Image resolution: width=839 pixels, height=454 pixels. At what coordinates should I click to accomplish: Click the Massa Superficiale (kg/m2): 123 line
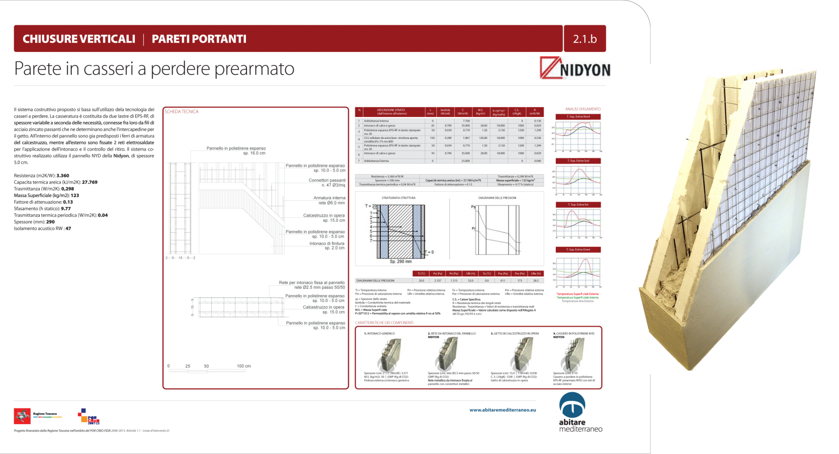(x=47, y=196)
